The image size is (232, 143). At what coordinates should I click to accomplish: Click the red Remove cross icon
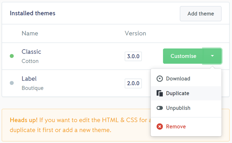coord(160,126)
